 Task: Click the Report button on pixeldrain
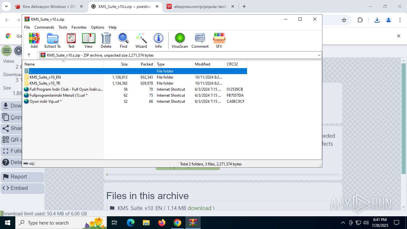click(x=22, y=177)
